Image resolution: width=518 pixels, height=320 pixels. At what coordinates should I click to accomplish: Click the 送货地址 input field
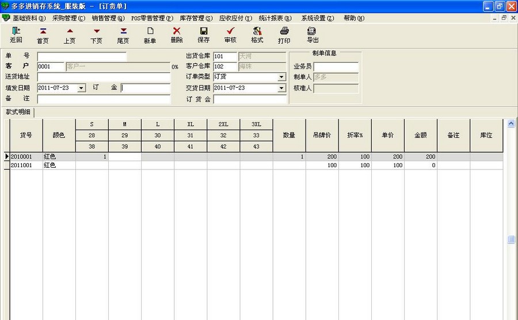tap(104, 77)
